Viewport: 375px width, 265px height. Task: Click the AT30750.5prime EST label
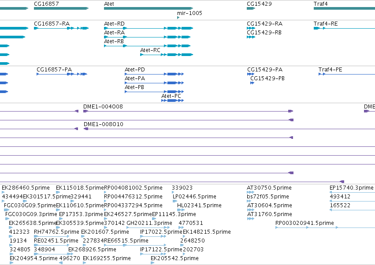pos(269,188)
